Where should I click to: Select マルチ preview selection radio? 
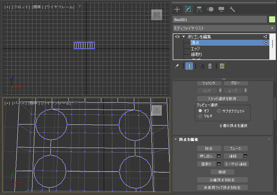pos(200,116)
